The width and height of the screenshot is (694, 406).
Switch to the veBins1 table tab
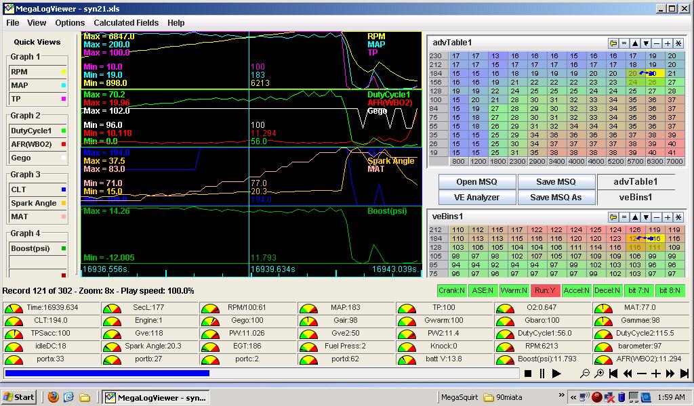(636, 197)
